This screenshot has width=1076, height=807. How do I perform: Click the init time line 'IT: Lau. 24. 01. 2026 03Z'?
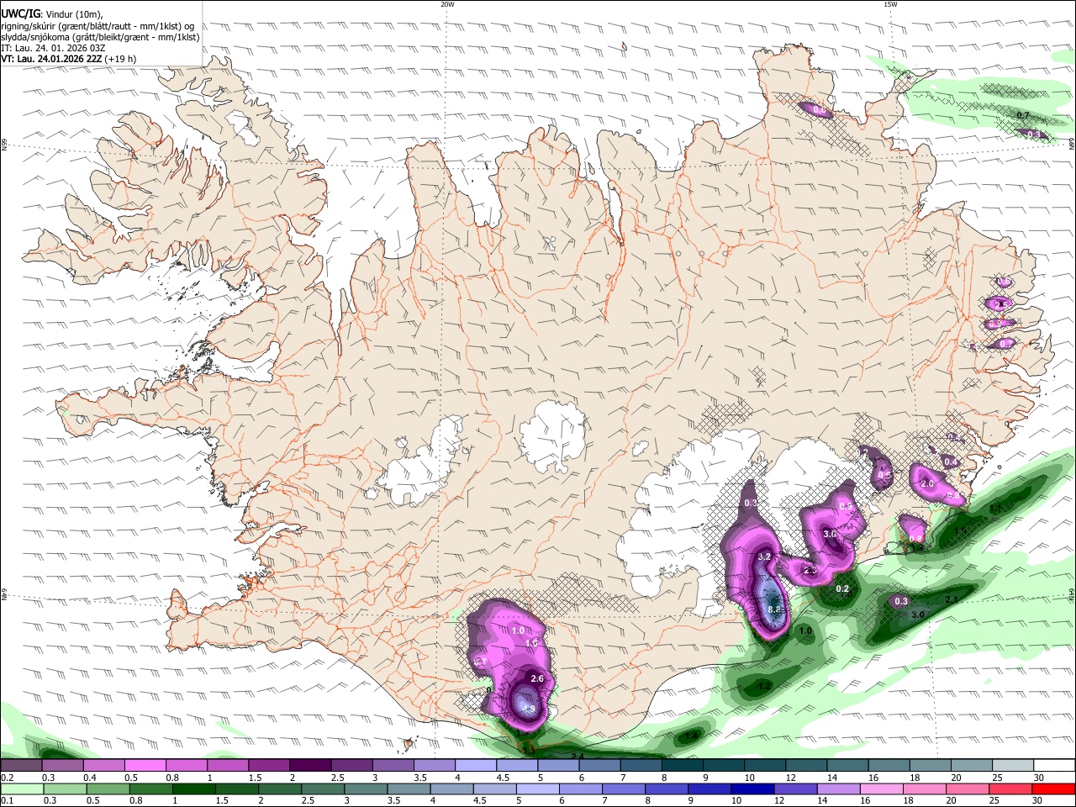(53, 48)
